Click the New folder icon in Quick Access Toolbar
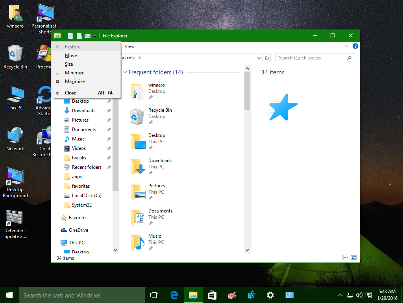This screenshot has height=303, width=403. [79, 35]
